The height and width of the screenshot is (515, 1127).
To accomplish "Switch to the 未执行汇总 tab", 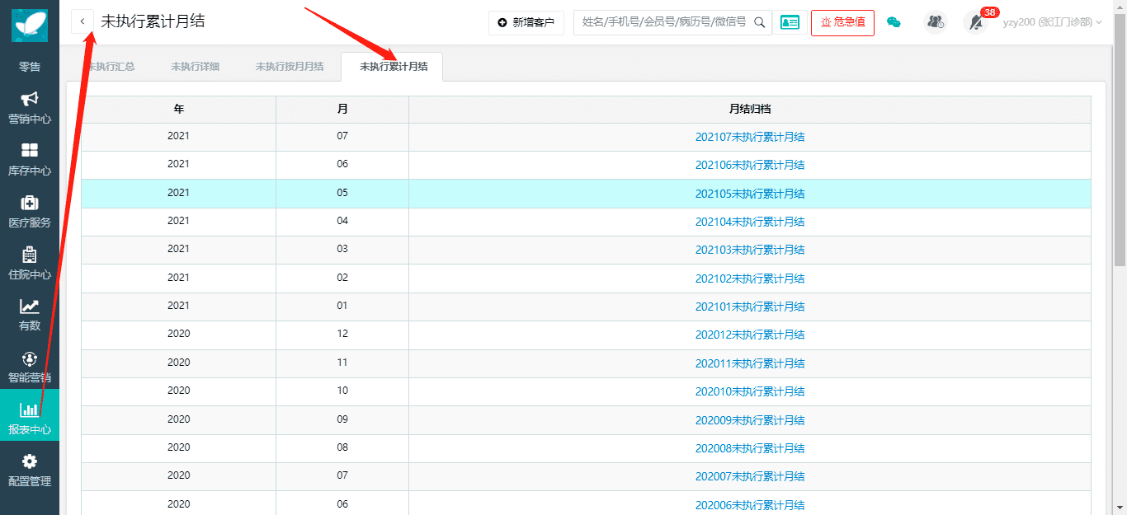I will coord(111,67).
